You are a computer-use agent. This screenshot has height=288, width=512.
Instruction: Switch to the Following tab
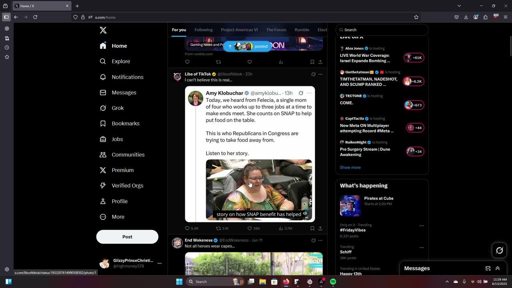coord(203,30)
